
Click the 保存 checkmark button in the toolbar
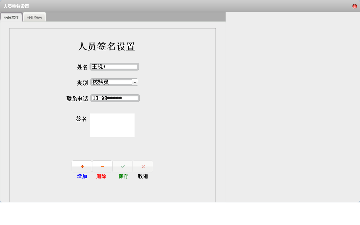click(x=123, y=166)
